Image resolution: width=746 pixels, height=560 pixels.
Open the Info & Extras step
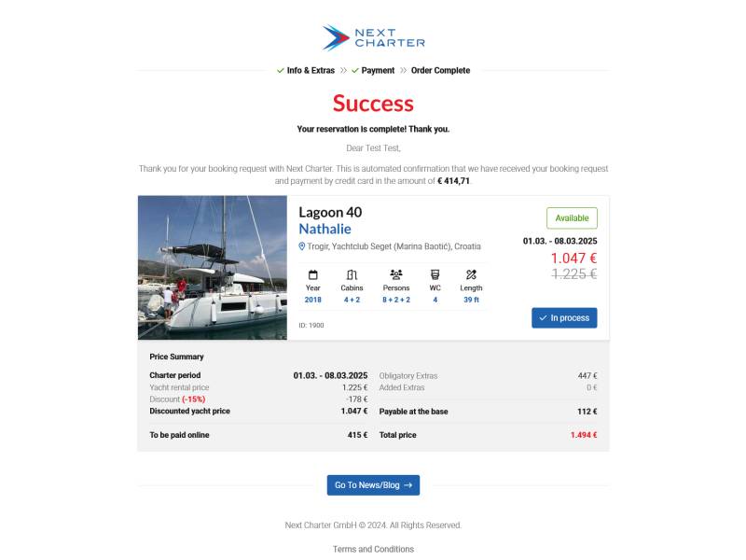(x=311, y=71)
